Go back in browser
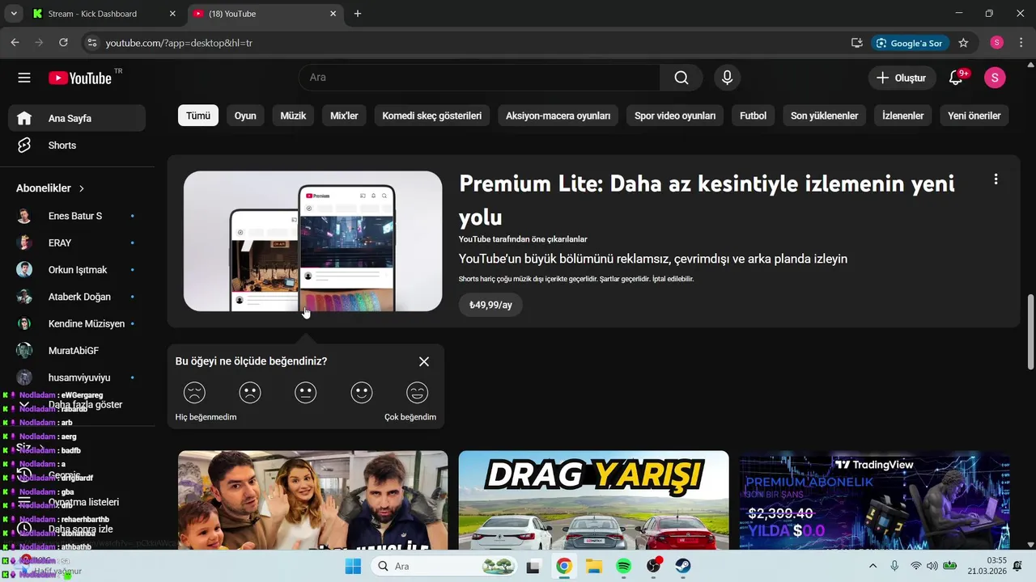Viewport: 1036px width, 582px height. click(15, 43)
